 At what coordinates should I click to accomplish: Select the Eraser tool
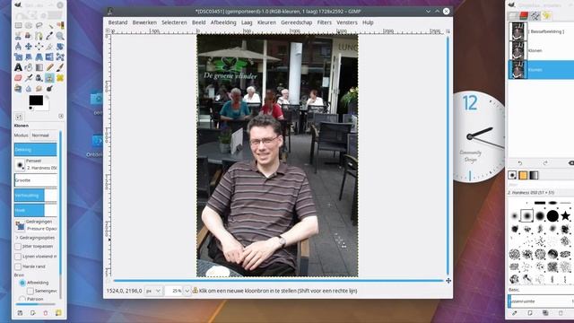[18, 78]
